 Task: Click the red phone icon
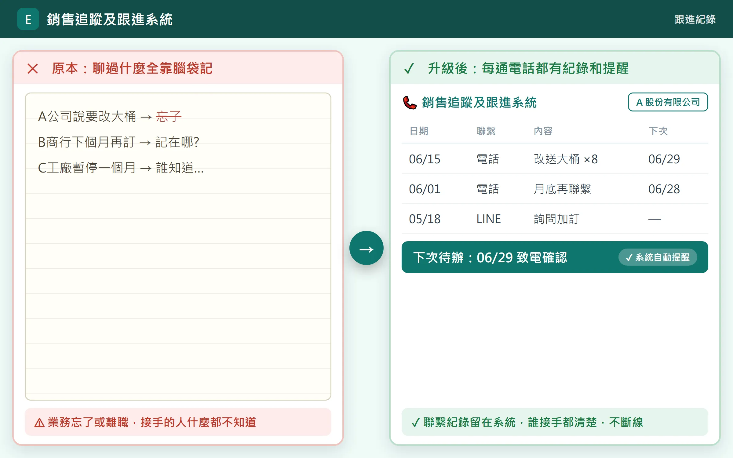point(410,103)
